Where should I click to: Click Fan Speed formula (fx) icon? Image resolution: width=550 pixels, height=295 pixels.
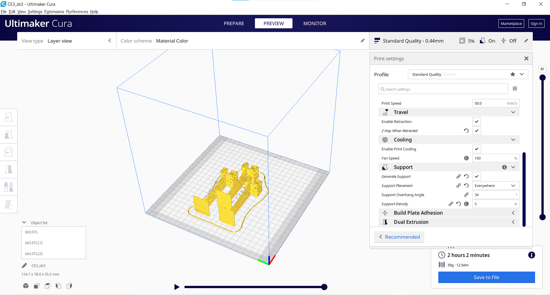click(x=466, y=158)
